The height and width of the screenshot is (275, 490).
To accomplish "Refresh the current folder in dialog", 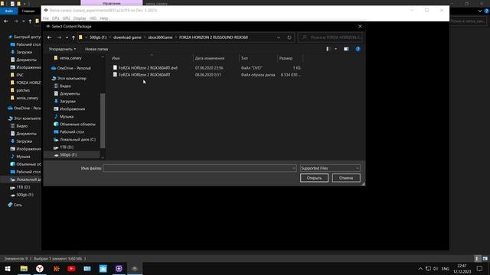I will (289, 37).
